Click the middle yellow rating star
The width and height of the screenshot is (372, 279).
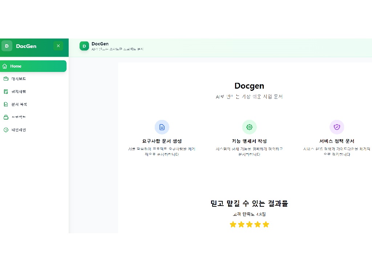(249, 225)
